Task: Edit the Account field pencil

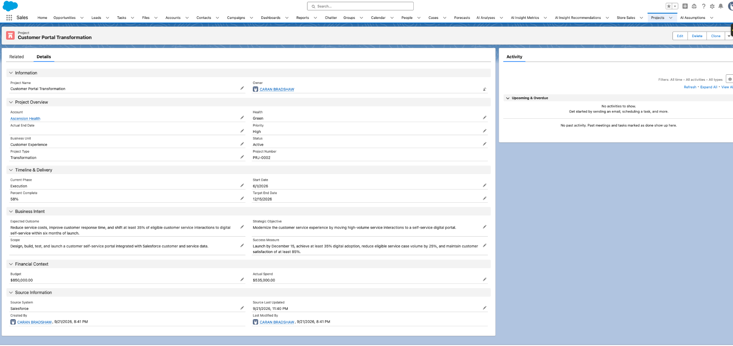Action: tap(242, 118)
